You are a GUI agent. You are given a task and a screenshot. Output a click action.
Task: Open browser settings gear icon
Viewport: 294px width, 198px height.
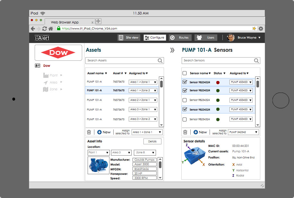261,29
